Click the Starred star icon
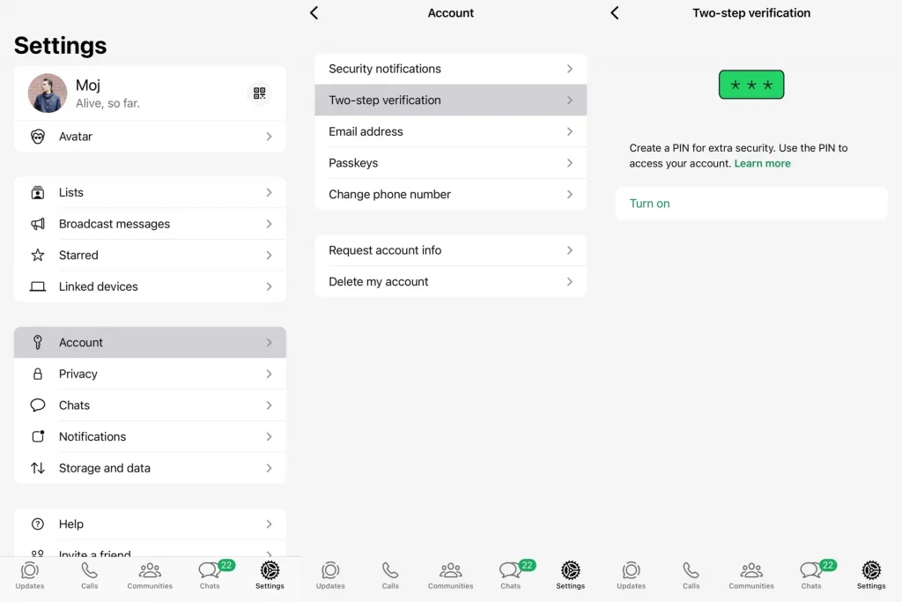 38,256
